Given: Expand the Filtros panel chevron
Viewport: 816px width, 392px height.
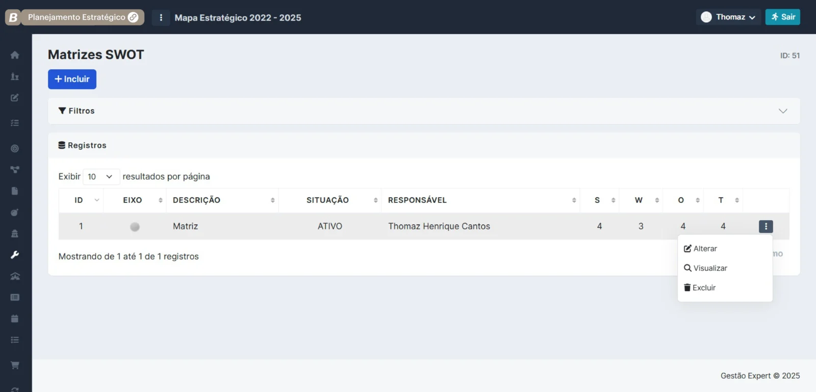Looking at the screenshot, I should 783,111.
